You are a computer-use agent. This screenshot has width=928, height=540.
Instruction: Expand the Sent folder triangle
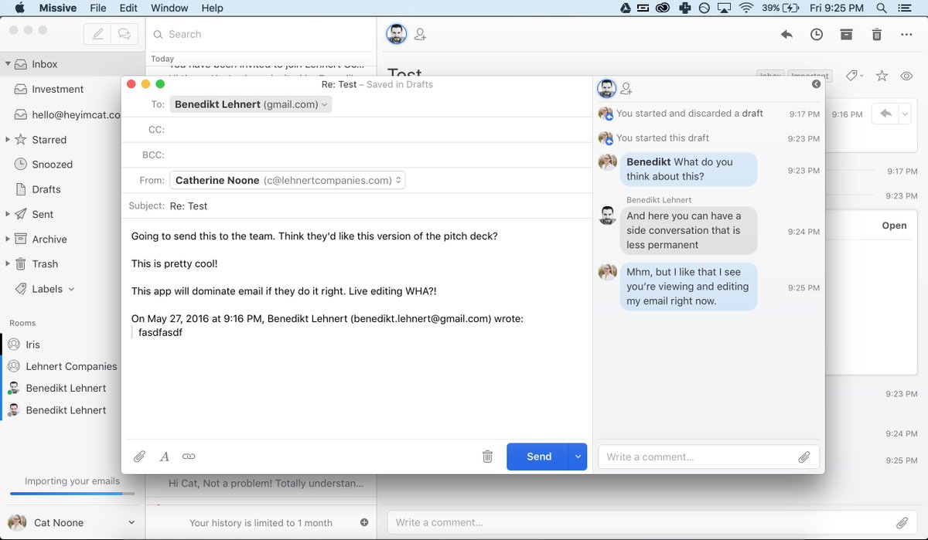coord(8,214)
